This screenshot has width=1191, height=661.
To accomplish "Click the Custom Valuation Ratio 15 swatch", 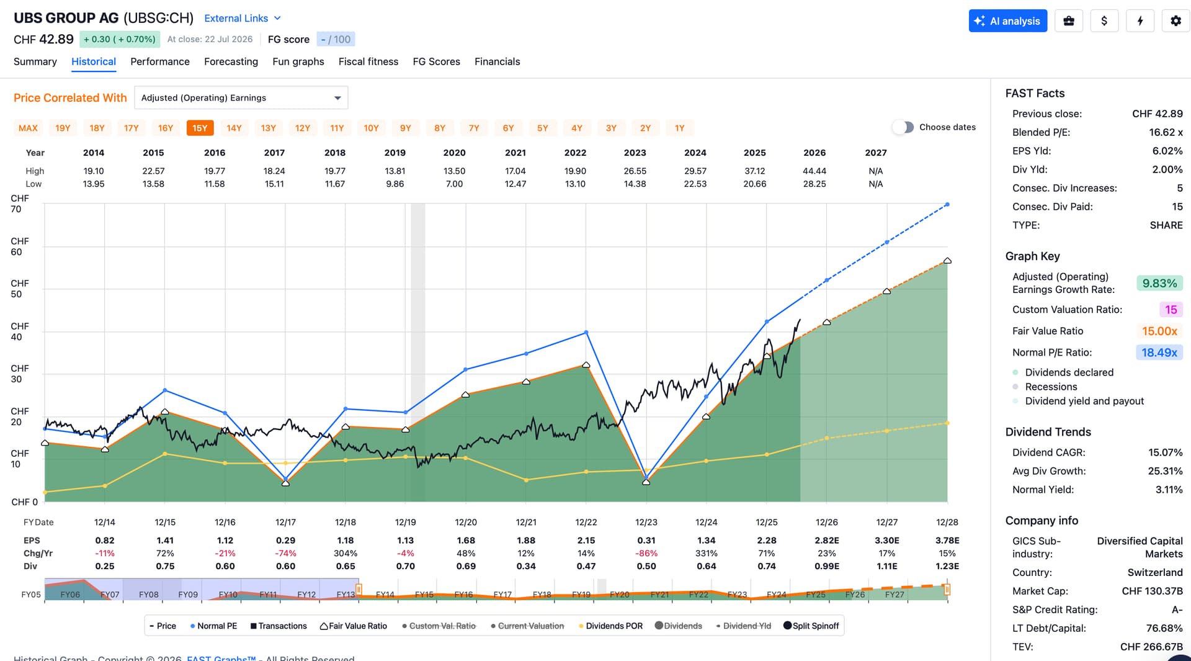I will click(x=1171, y=310).
